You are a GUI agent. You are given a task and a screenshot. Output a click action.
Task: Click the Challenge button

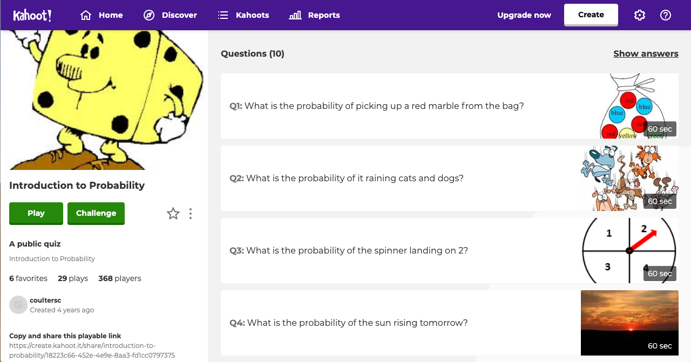(x=96, y=213)
